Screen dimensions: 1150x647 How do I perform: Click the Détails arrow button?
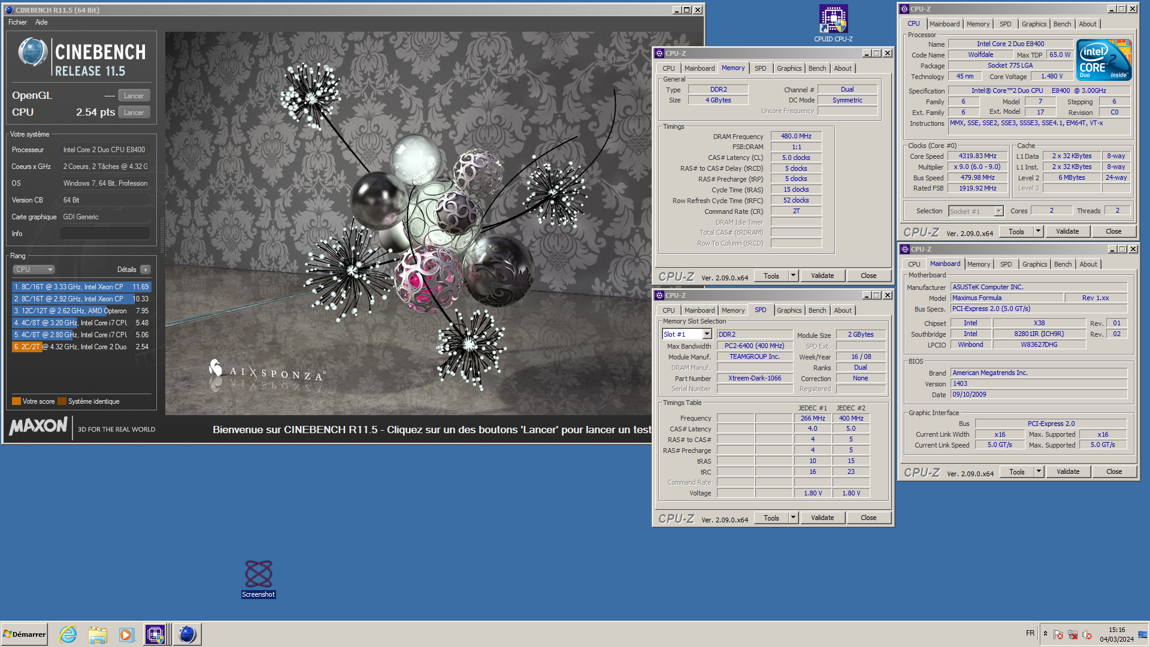coord(145,270)
